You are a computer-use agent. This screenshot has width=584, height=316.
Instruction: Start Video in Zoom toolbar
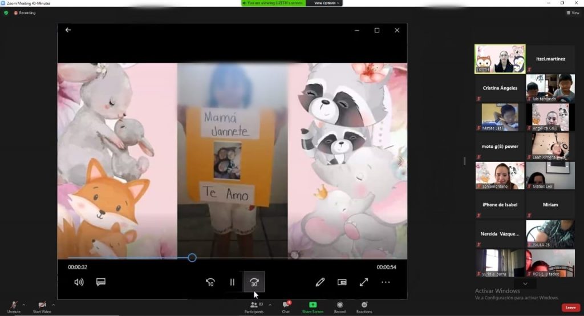coord(42,307)
